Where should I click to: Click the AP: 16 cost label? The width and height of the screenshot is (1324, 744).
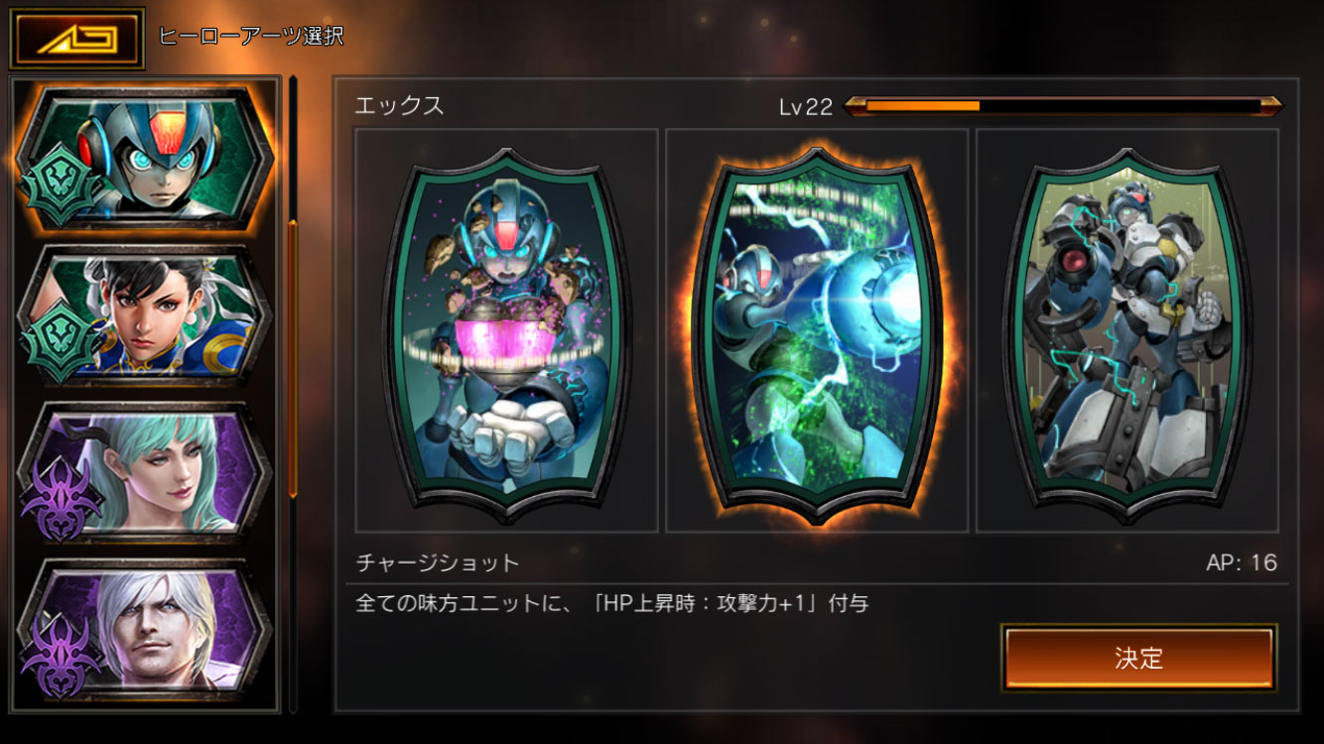1242,563
